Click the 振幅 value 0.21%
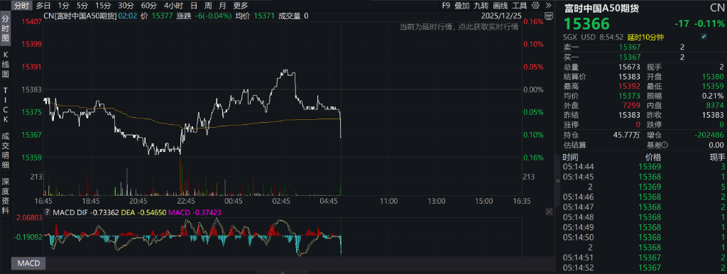727x274 pixels. 713,96
